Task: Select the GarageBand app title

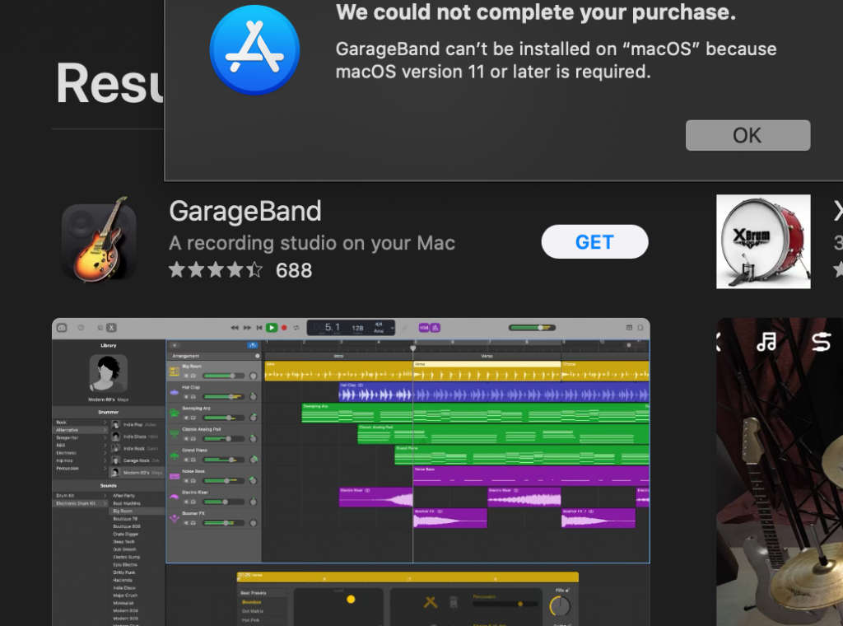Action: [x=245, y=212]
